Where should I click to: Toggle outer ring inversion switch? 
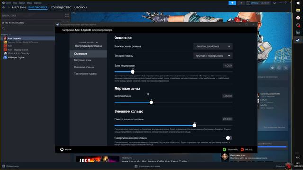(229, 138)
